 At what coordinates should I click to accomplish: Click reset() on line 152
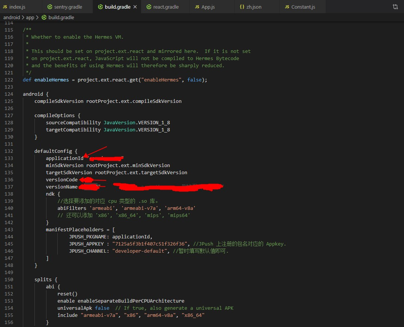click(67, 294)
